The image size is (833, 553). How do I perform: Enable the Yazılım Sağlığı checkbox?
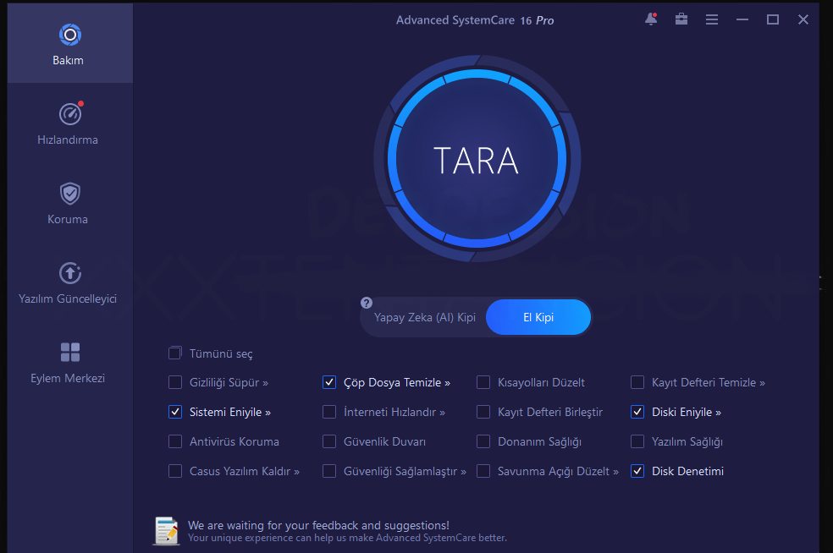coord(637,441)
